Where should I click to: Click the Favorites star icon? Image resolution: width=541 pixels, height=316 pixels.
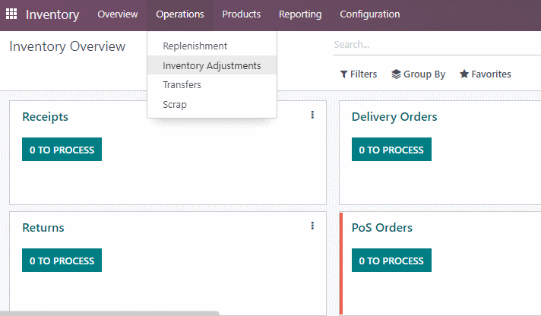coord(464,74)
